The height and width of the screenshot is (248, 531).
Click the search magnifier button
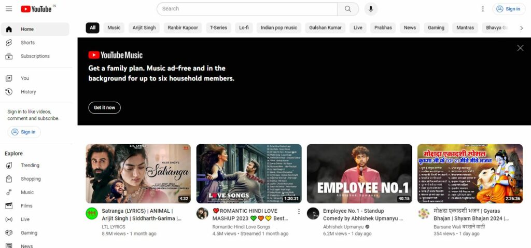point(348,9)
